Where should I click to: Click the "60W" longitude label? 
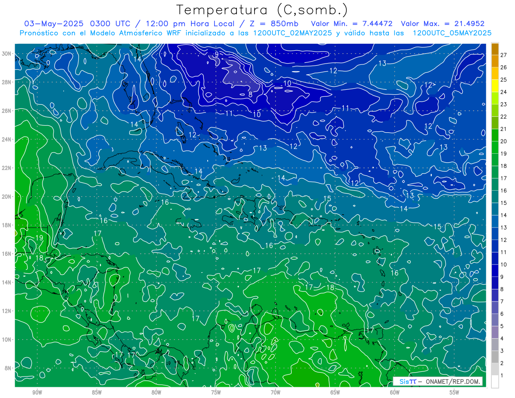395,392
